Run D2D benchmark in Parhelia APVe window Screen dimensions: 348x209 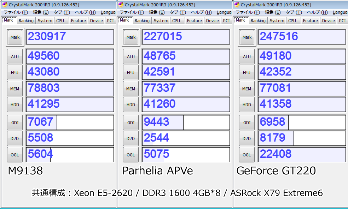pos(131,138)
